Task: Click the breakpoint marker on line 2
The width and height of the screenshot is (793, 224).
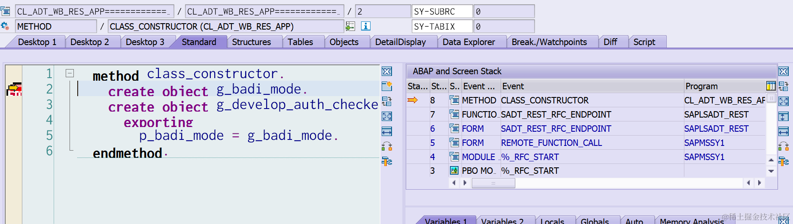Action: pos(14,89)
